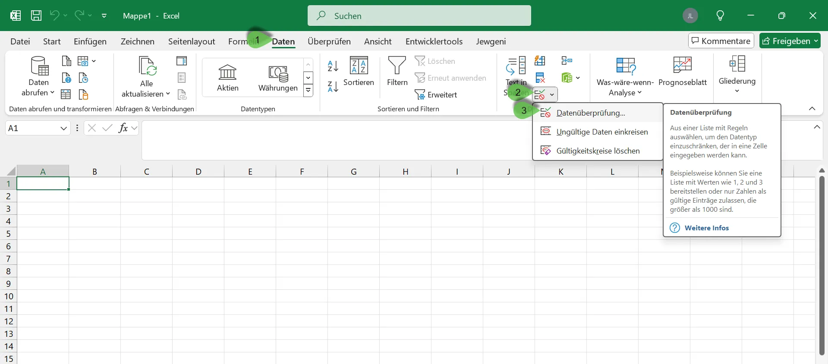
Task: Click the Recent Sources clock document icon
Action: coord(83,78)
